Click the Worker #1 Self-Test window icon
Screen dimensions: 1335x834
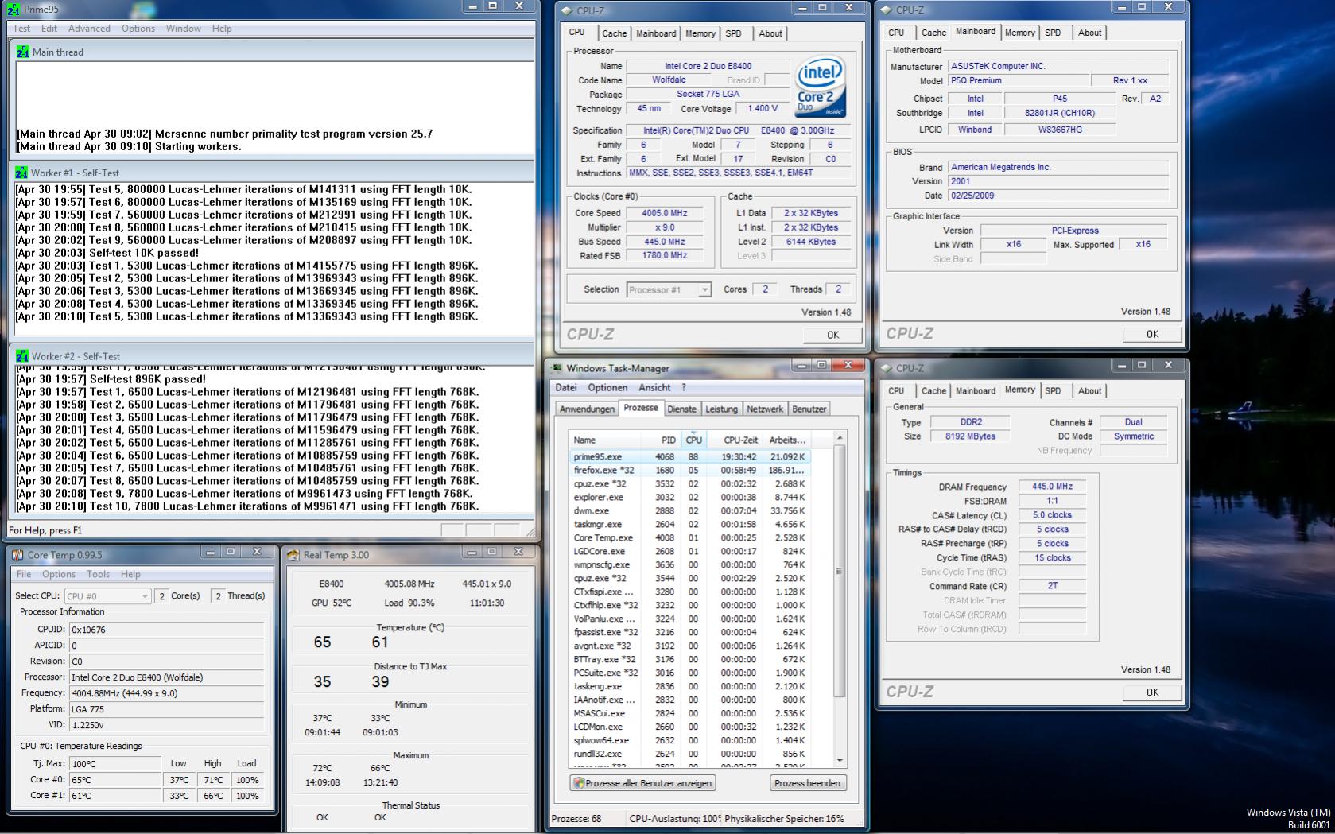point(21,173)
